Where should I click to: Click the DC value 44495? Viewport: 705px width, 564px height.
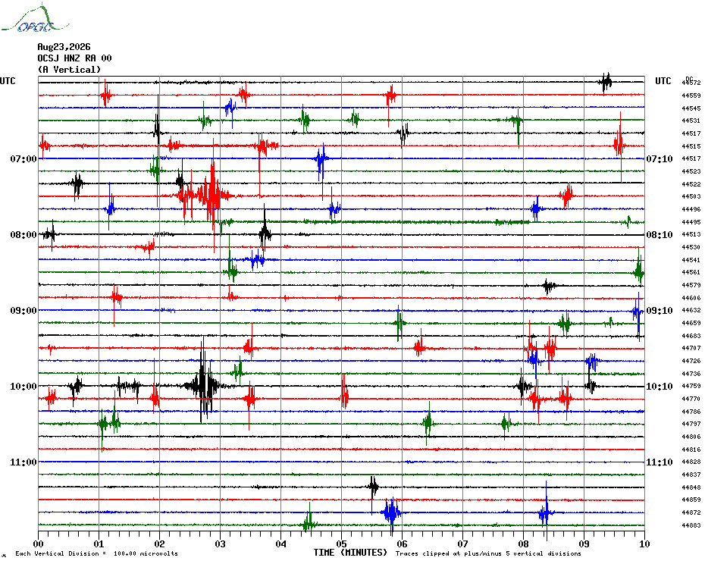click(x=691, y=222)
